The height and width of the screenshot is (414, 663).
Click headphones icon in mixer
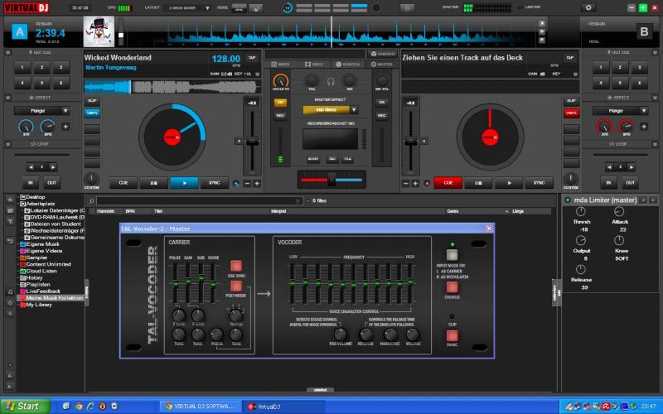331,81
